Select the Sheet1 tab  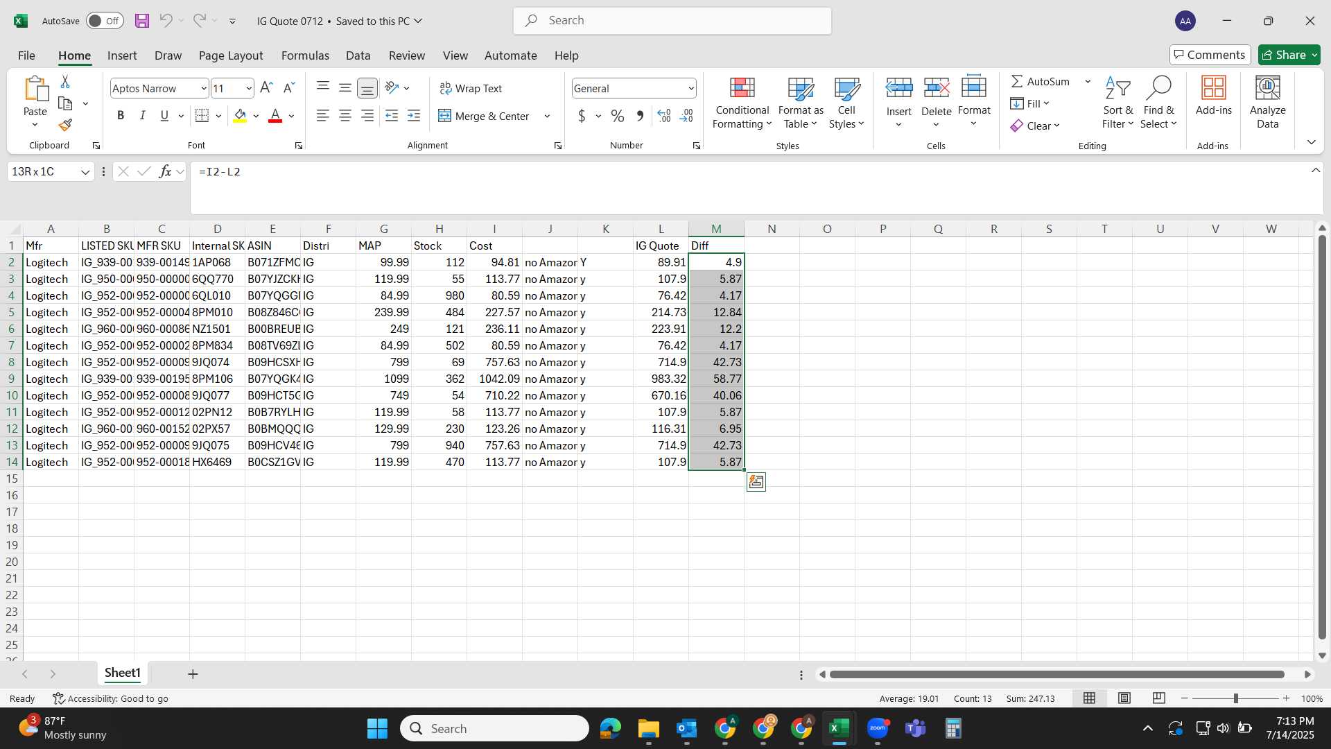tap(123, 673)
